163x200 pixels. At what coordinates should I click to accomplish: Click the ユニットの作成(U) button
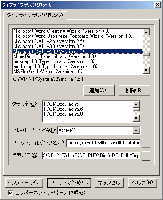(x=69, y=183)
